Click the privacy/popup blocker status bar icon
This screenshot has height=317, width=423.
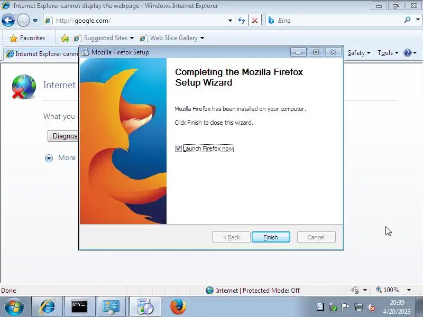(355, 290)
